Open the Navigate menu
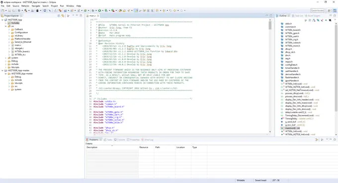 tap(36, 6)
